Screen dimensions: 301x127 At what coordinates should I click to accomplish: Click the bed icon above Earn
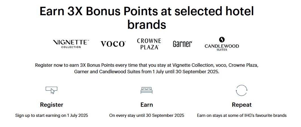coord(147,90)
